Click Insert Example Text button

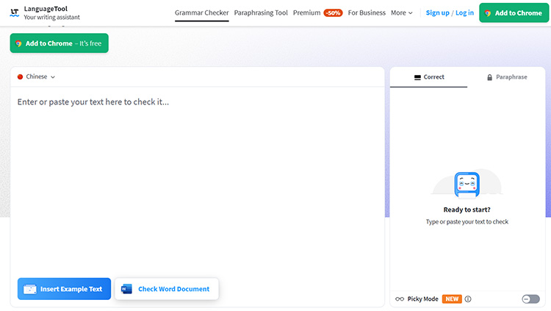(x=64, y=289)
